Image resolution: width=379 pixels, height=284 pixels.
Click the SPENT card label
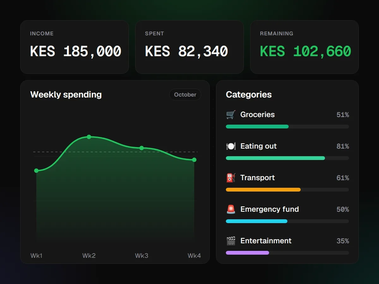click(x=154, y=33)
